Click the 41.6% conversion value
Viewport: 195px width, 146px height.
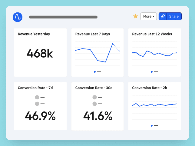click(97, 116)
